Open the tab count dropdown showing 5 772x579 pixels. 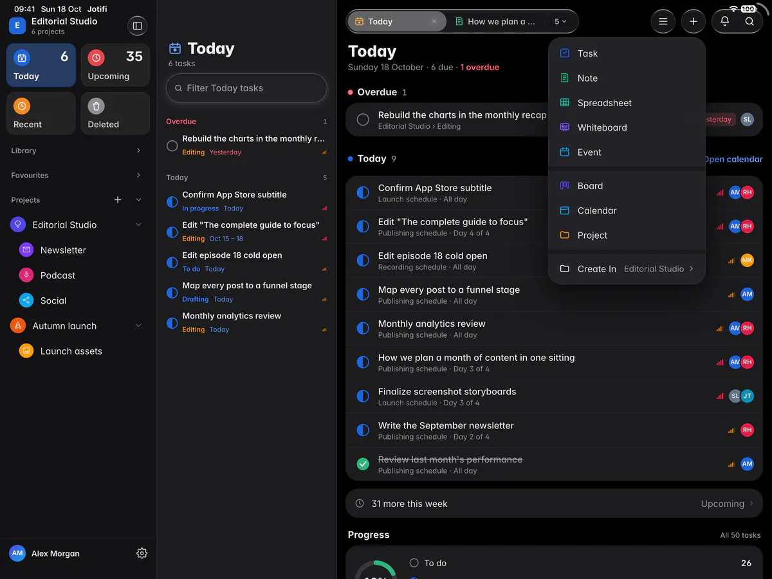560,21
